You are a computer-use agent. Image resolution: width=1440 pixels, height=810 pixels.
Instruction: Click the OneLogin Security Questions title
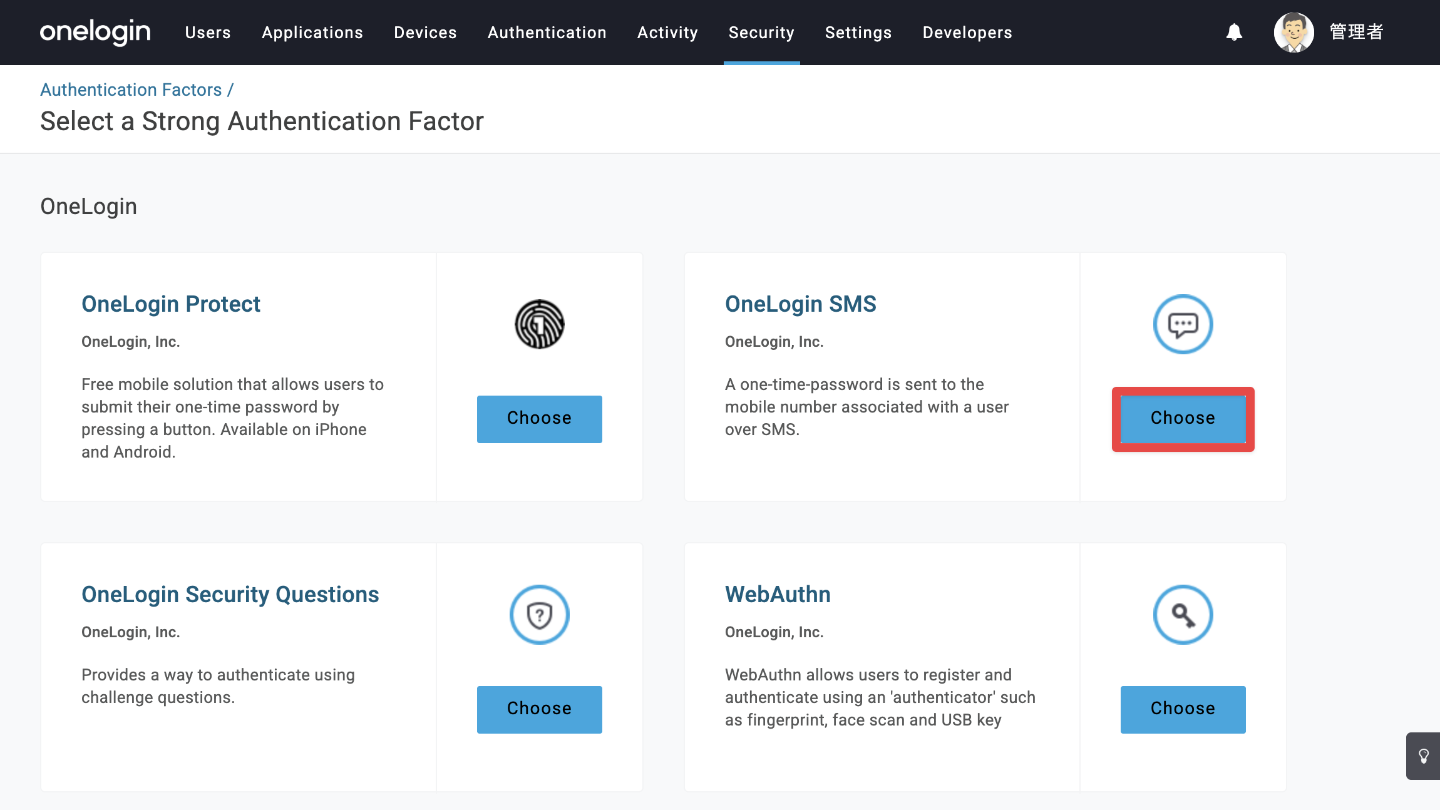pos(230,594)
